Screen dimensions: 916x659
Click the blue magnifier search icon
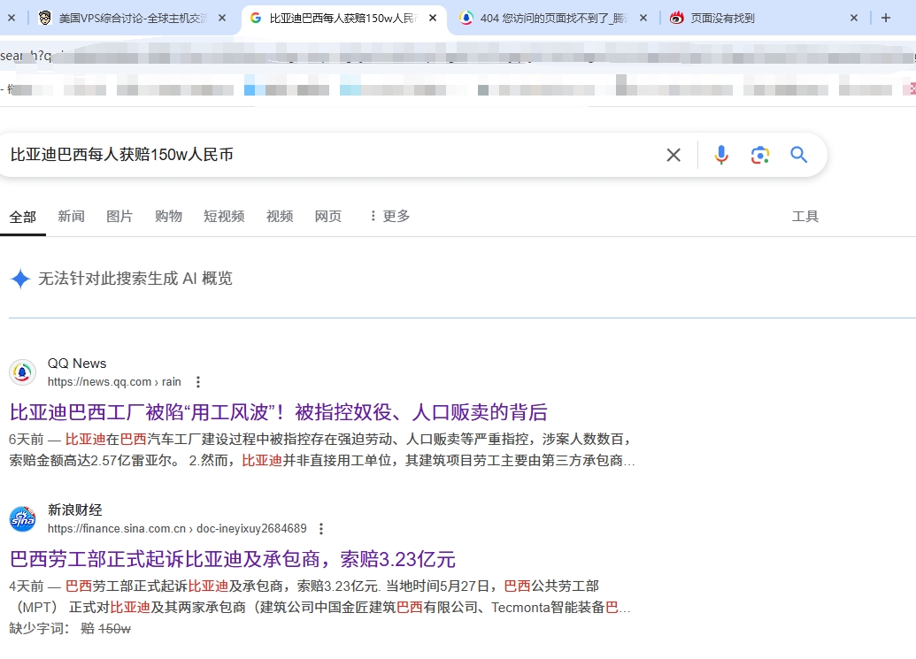pos(798,155)
